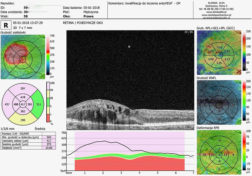252x176 pixels.
Task: Click the Płeć value Mężczyzna
Action: tap(91, 12)
